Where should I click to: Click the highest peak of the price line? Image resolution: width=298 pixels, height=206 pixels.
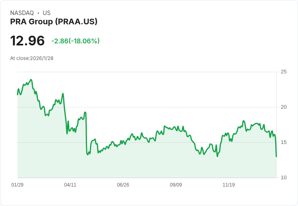click(x=31, y=80)
